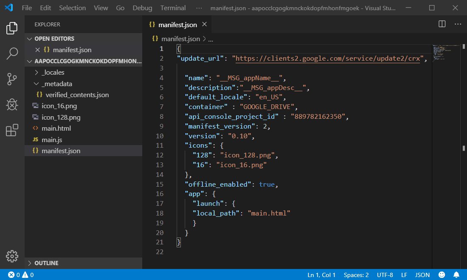Show hidden menus via ellipsis
This screenshot has height=280, width=467.
pos(199,8)
